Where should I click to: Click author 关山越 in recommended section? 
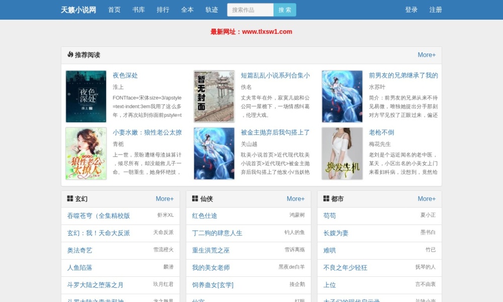tap(249, 144)
